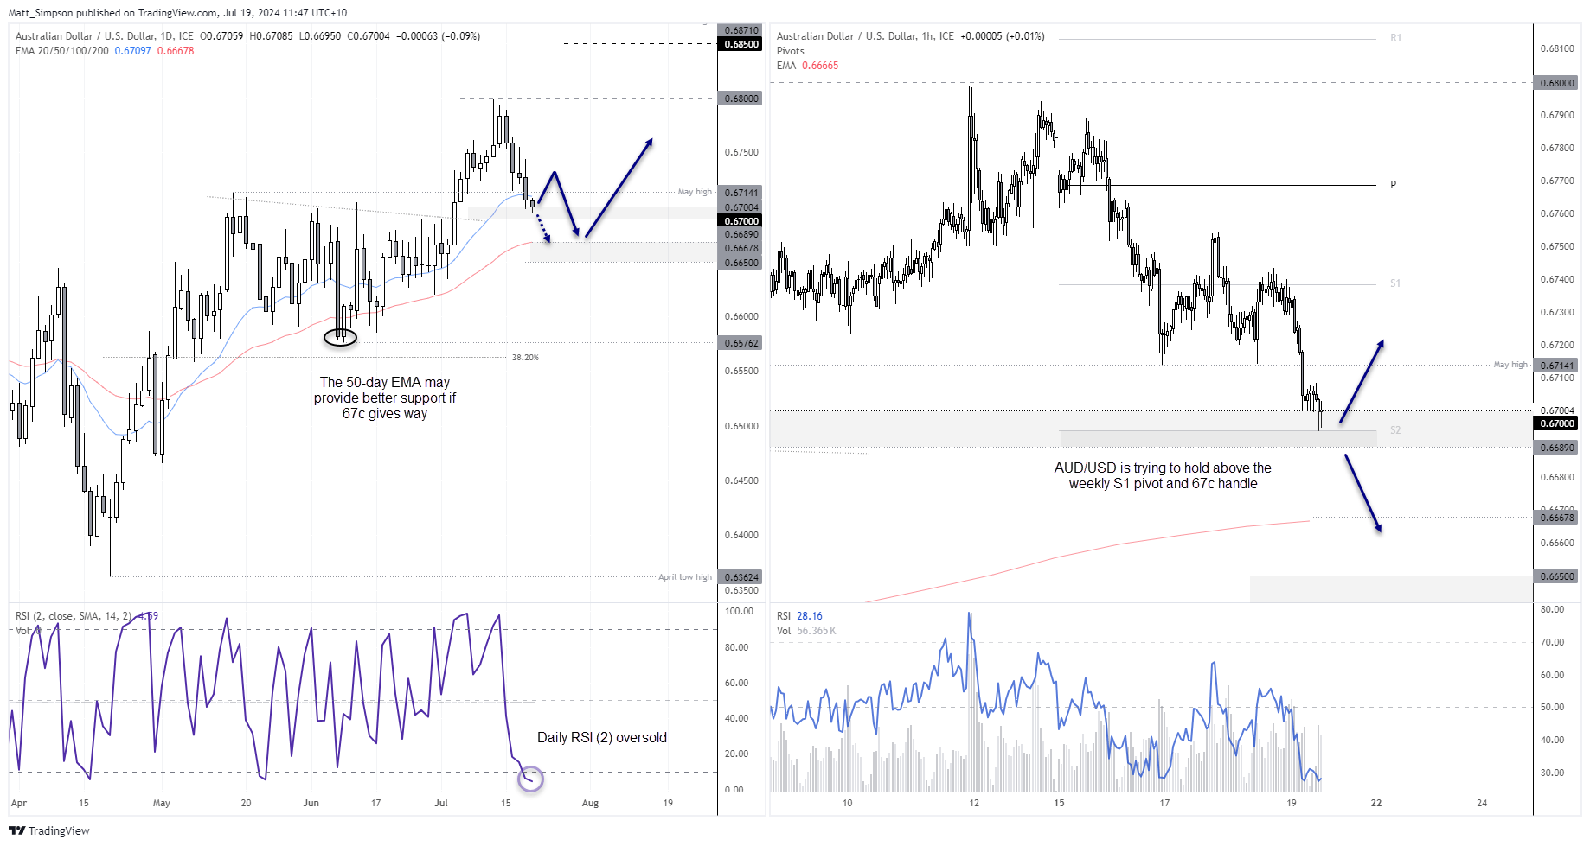
Task: Click the 0.66890 price tag on hourly axis
Action: 1557,448
